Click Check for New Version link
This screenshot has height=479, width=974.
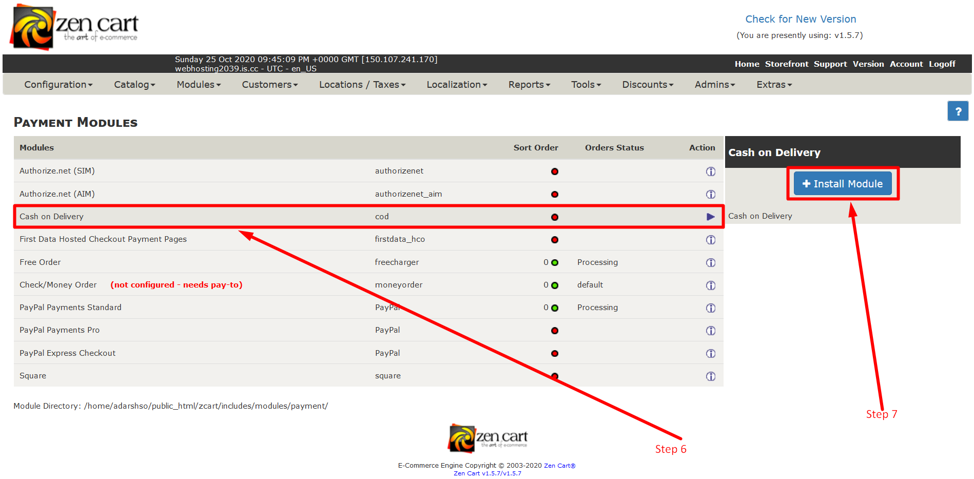click(801, 19)
